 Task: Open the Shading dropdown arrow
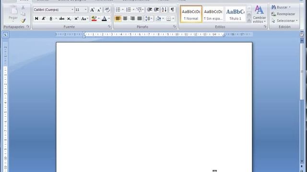[x=163, y=19]
